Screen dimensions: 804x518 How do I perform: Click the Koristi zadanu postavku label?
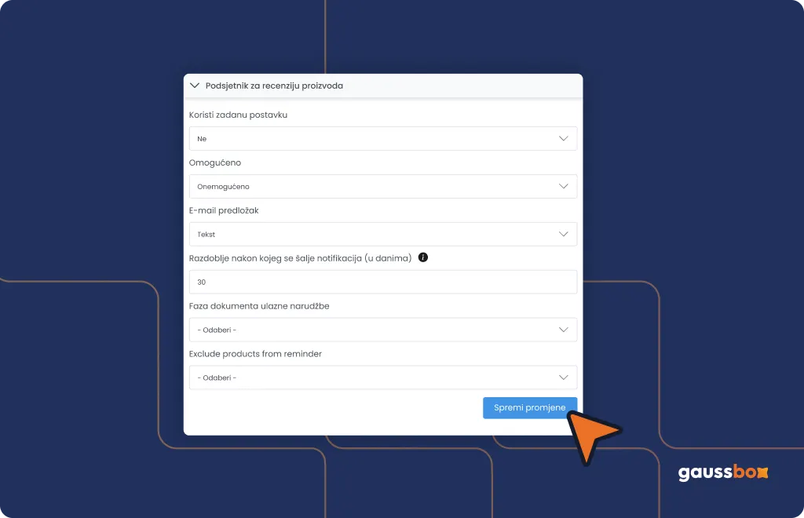[x=238, y=115]
